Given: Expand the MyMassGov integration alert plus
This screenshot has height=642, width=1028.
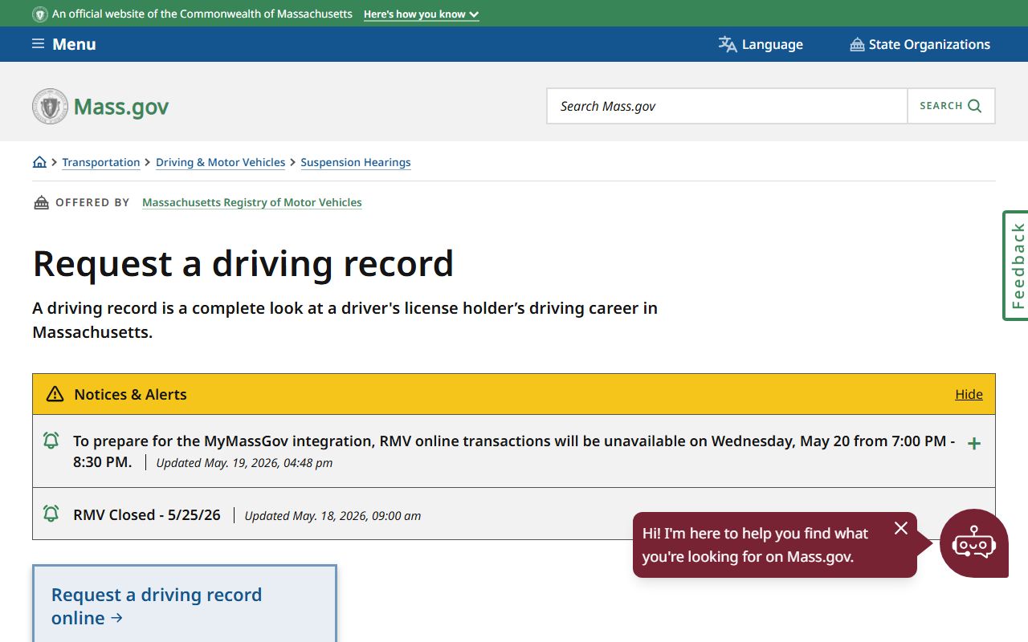Looking at the screenshot, I should (x=974, y=443).
